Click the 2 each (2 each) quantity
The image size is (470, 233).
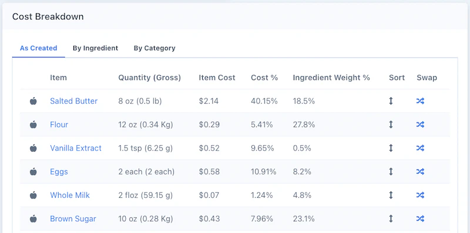click(146, 172)
